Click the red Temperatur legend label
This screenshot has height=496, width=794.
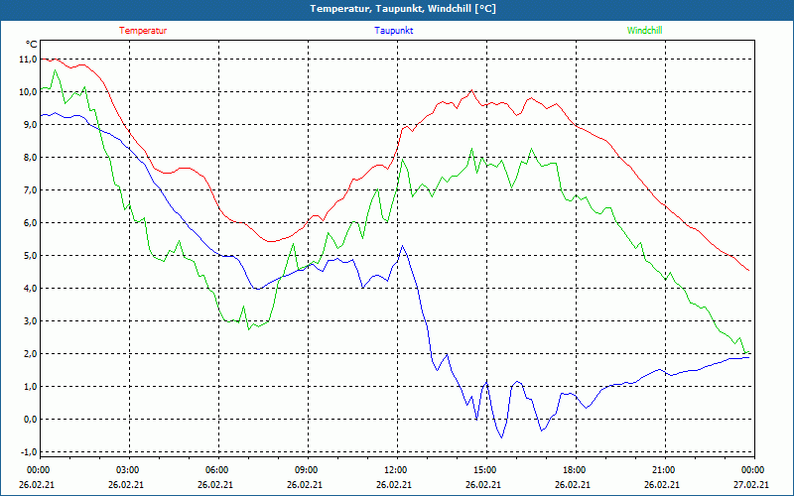click(x=143, y=31)
